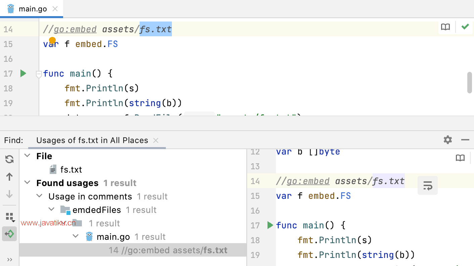Open Find panel settings gear
This screenshot has height=266, width=474.
448,140
